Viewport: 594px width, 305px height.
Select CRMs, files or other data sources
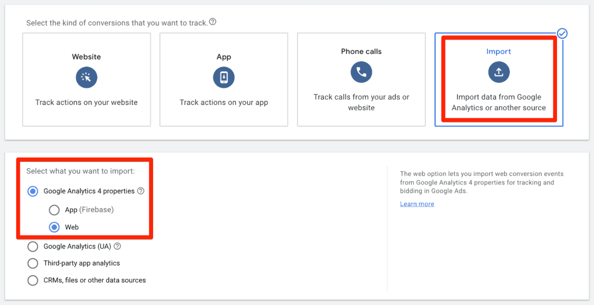coord(33,280)
